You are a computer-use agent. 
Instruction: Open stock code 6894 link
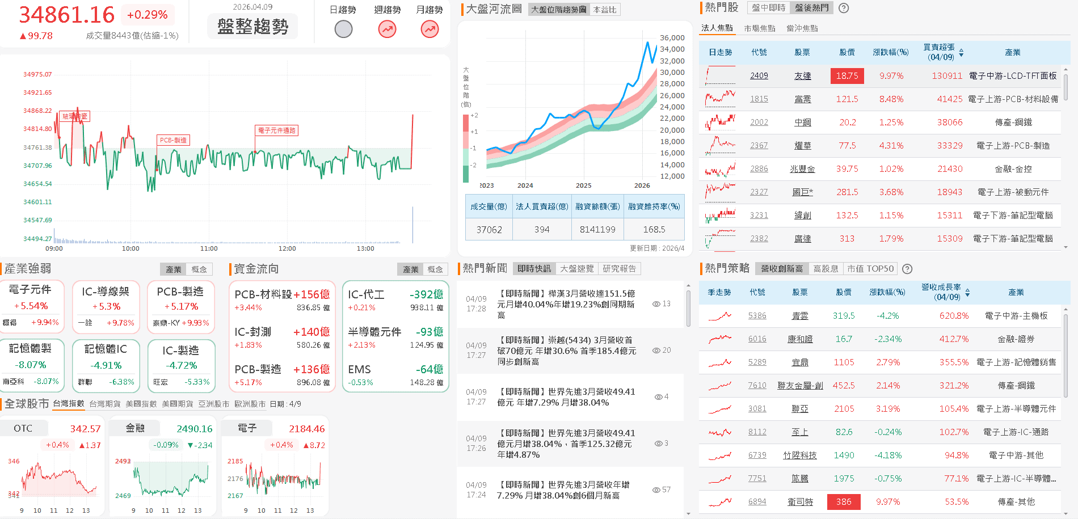pos(757,502)
